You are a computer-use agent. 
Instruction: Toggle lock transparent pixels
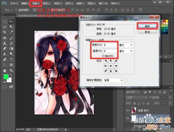pos(135,103)
